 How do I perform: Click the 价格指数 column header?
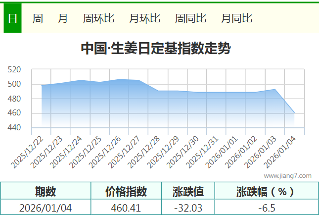(126, 191)
